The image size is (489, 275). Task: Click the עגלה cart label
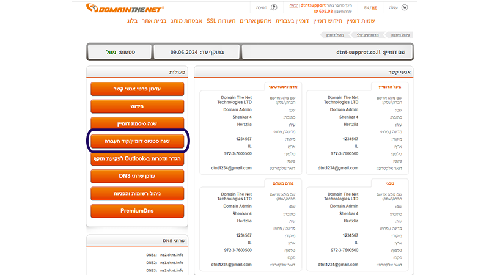click(393, 8)
